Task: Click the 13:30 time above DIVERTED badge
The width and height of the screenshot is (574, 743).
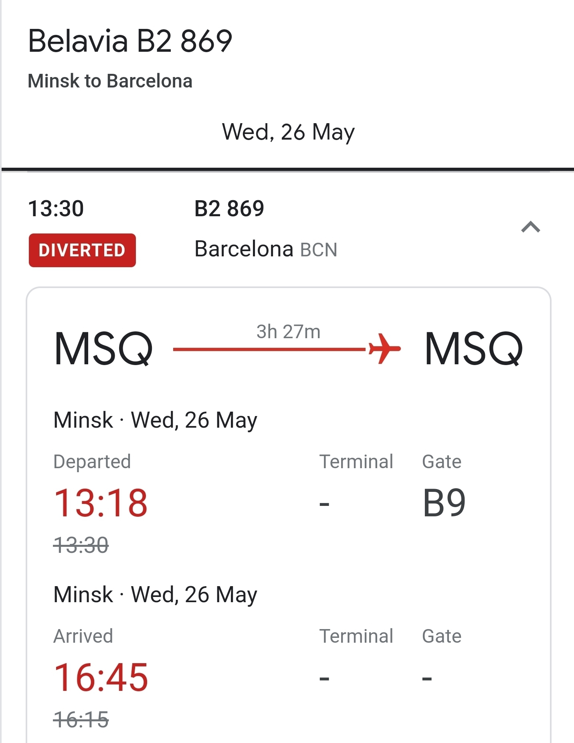Action: (x=56, y=209)
